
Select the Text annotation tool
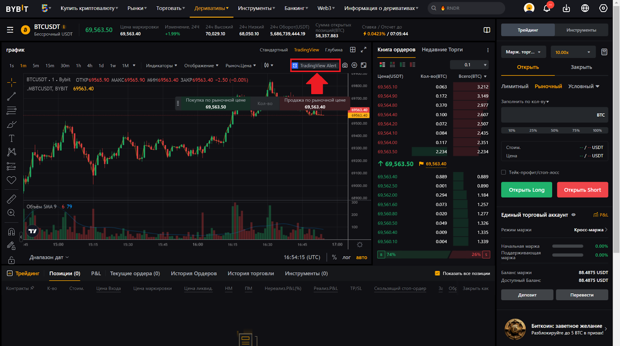pos(12,138)
